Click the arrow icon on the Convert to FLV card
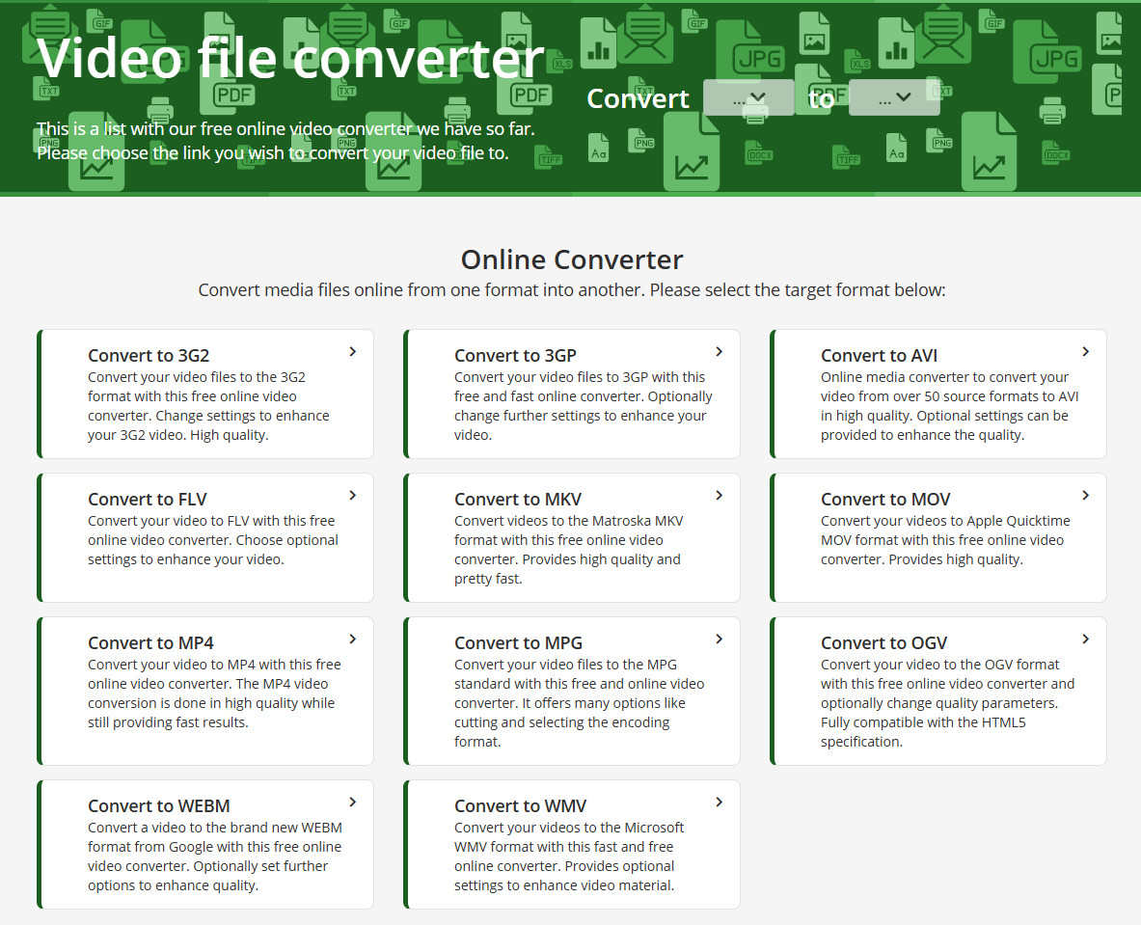Screen dimensions: 1141x925 tap(352, 495)
